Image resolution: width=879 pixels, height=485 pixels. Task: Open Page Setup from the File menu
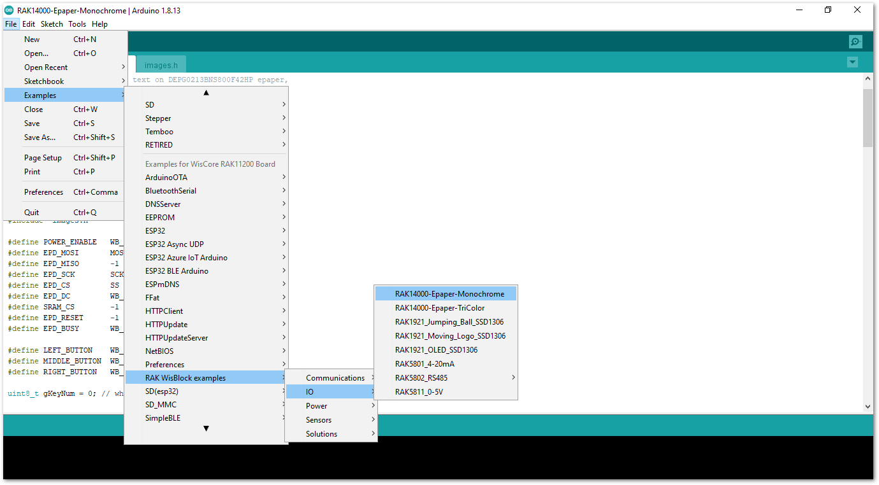click(65, 158)
